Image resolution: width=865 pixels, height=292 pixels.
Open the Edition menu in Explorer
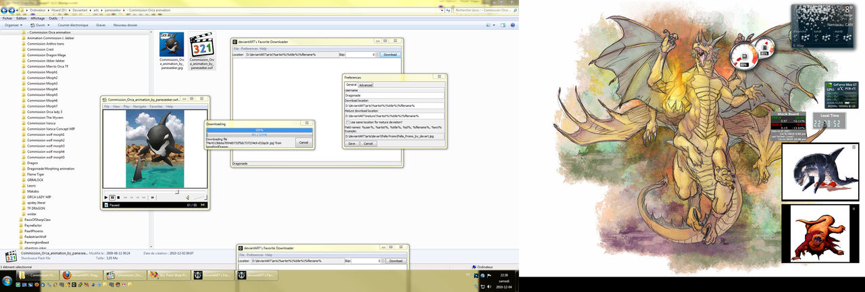point(22,18)
